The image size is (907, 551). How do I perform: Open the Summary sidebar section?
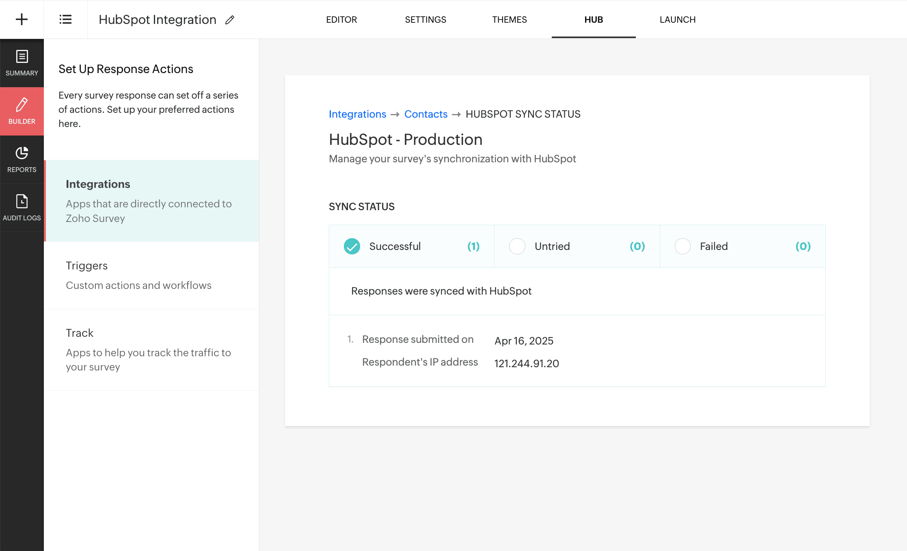(22, 63)
